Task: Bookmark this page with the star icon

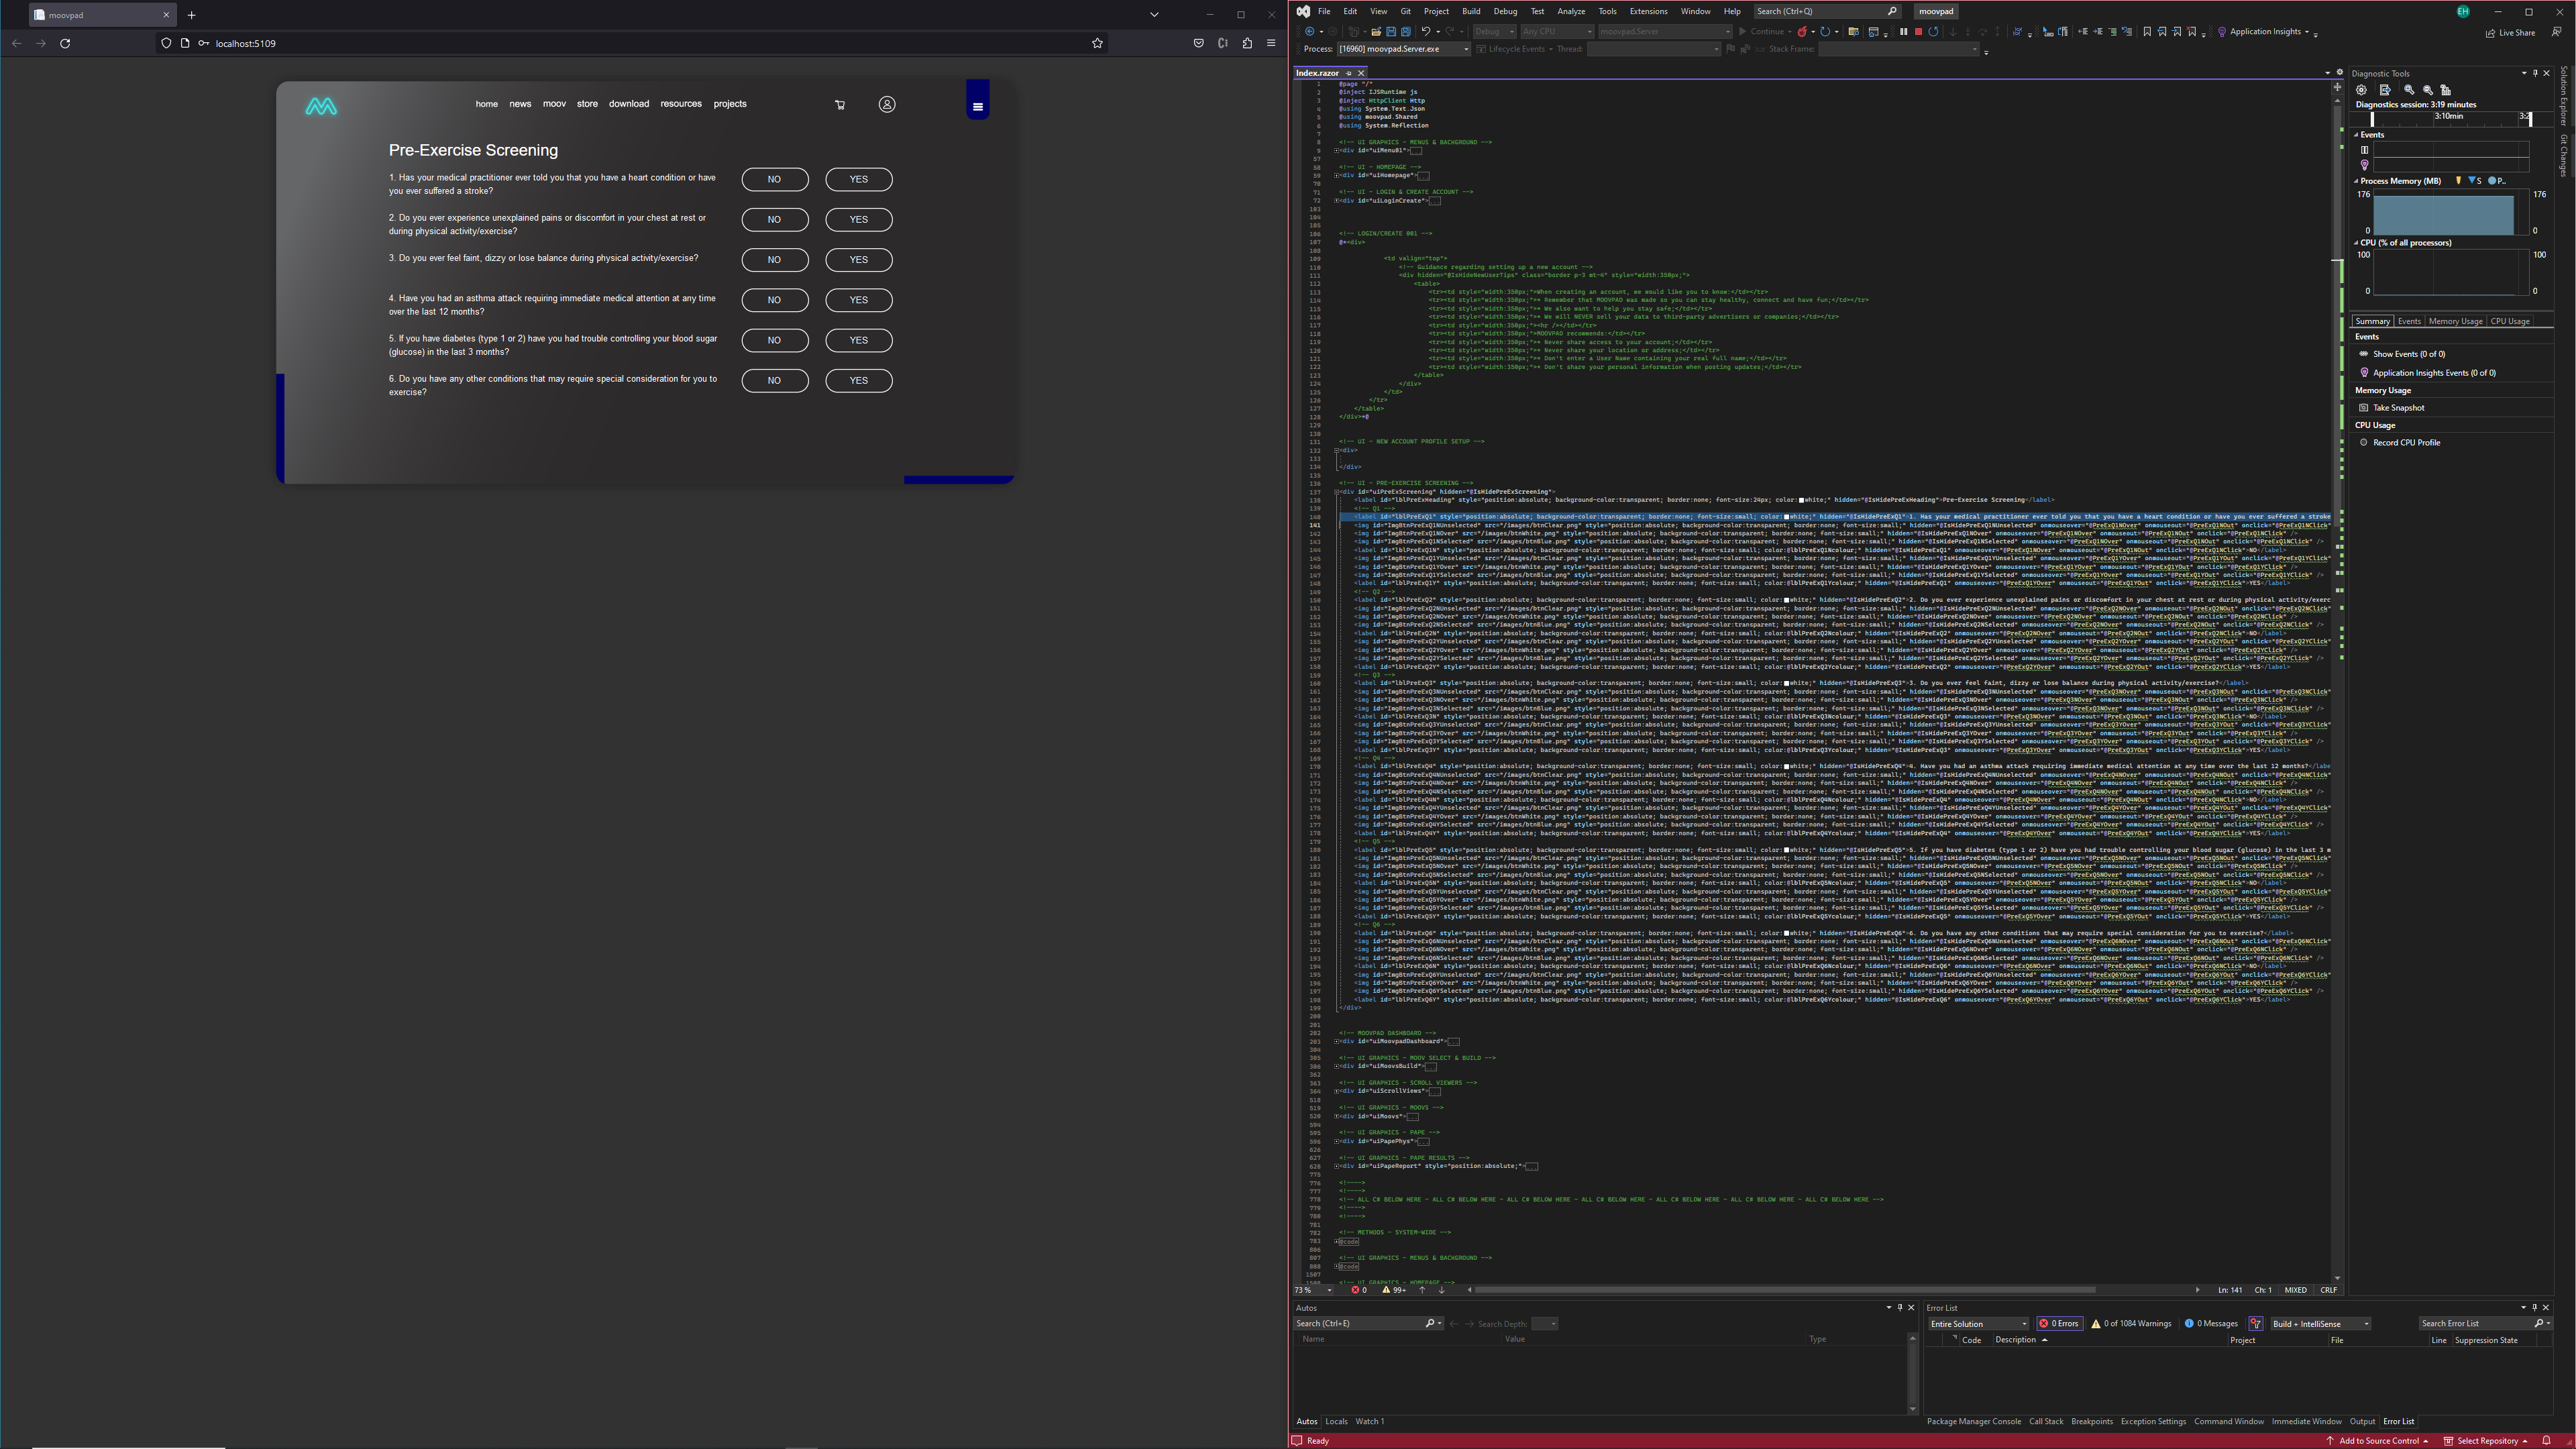Action: [1097, 43]
